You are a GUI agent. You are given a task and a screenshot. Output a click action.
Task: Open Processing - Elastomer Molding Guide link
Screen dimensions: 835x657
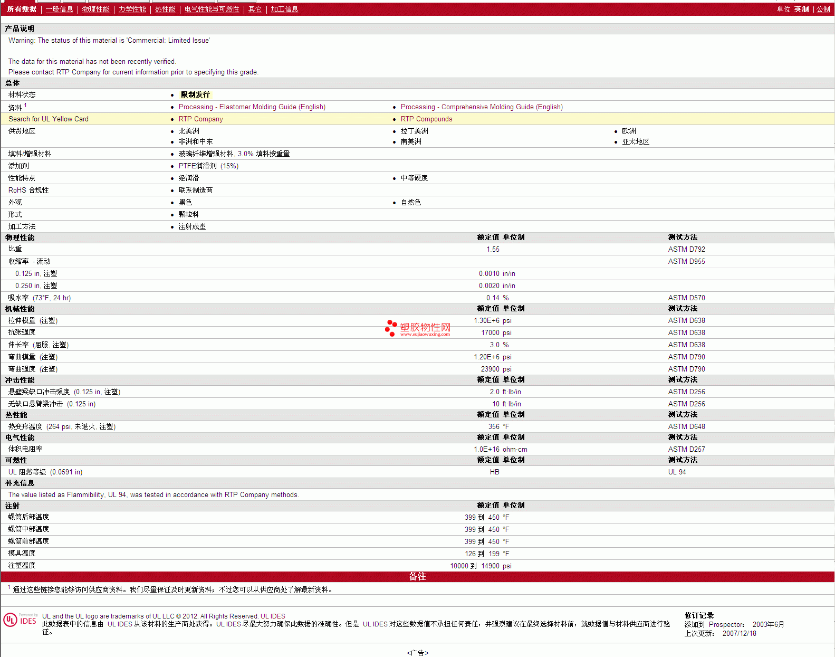coord(252,107)
